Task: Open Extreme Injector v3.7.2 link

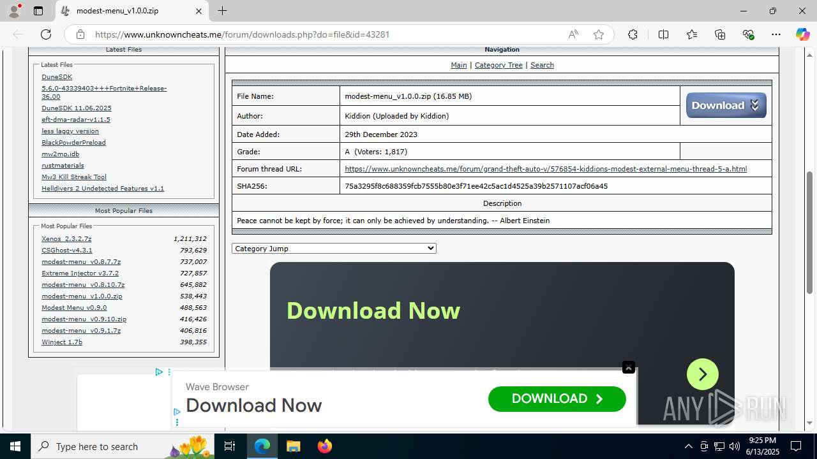Action: 80,273
